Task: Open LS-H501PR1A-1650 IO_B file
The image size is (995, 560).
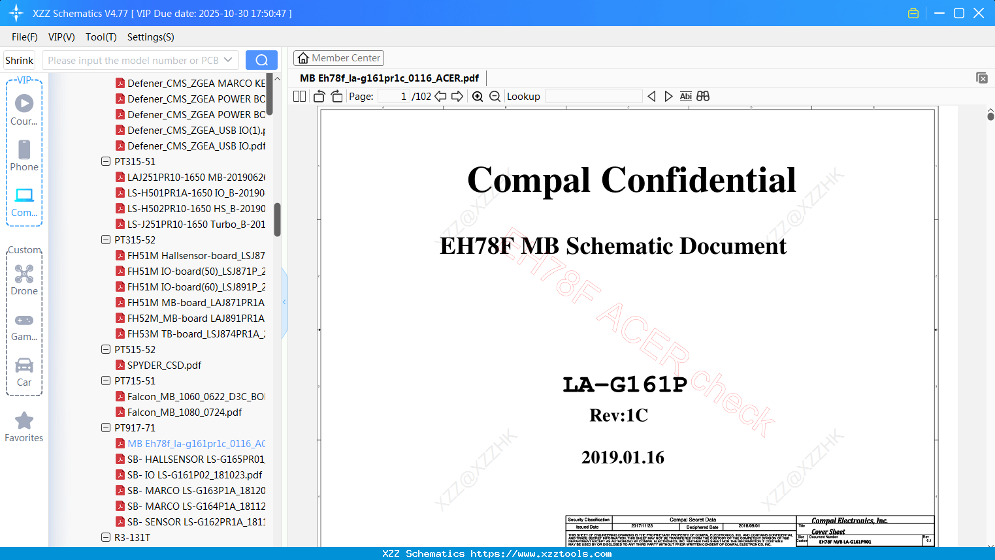Action: point(196,193)
